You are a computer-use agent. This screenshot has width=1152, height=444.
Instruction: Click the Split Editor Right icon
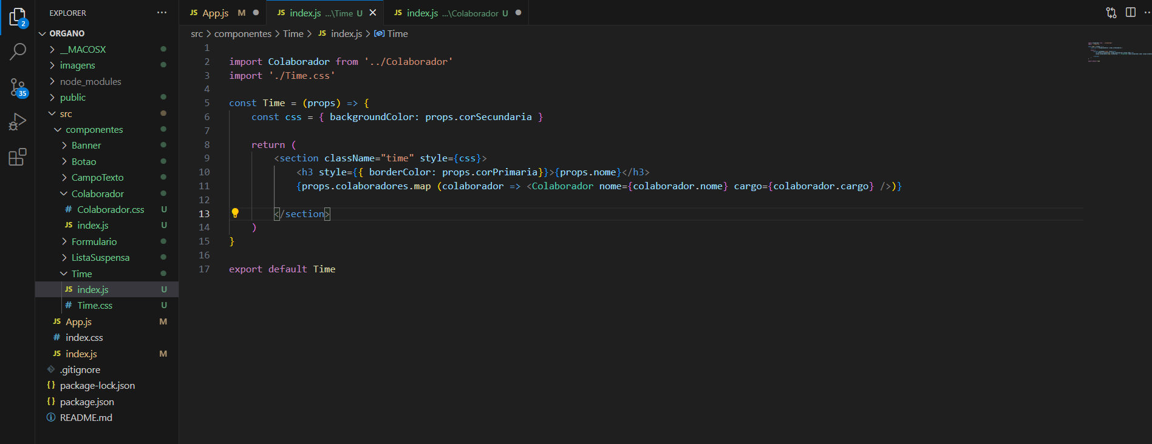coord(1130,13)
